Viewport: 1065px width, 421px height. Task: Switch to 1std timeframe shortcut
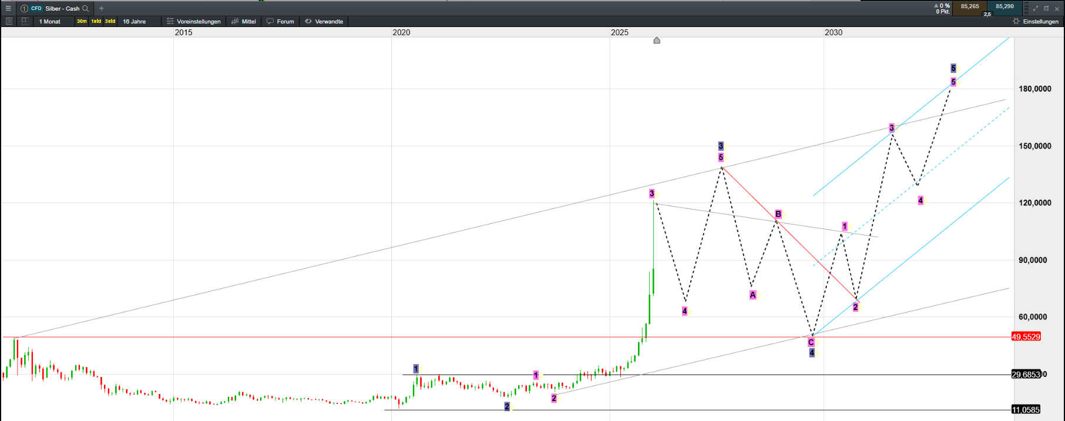coord(96,22)
